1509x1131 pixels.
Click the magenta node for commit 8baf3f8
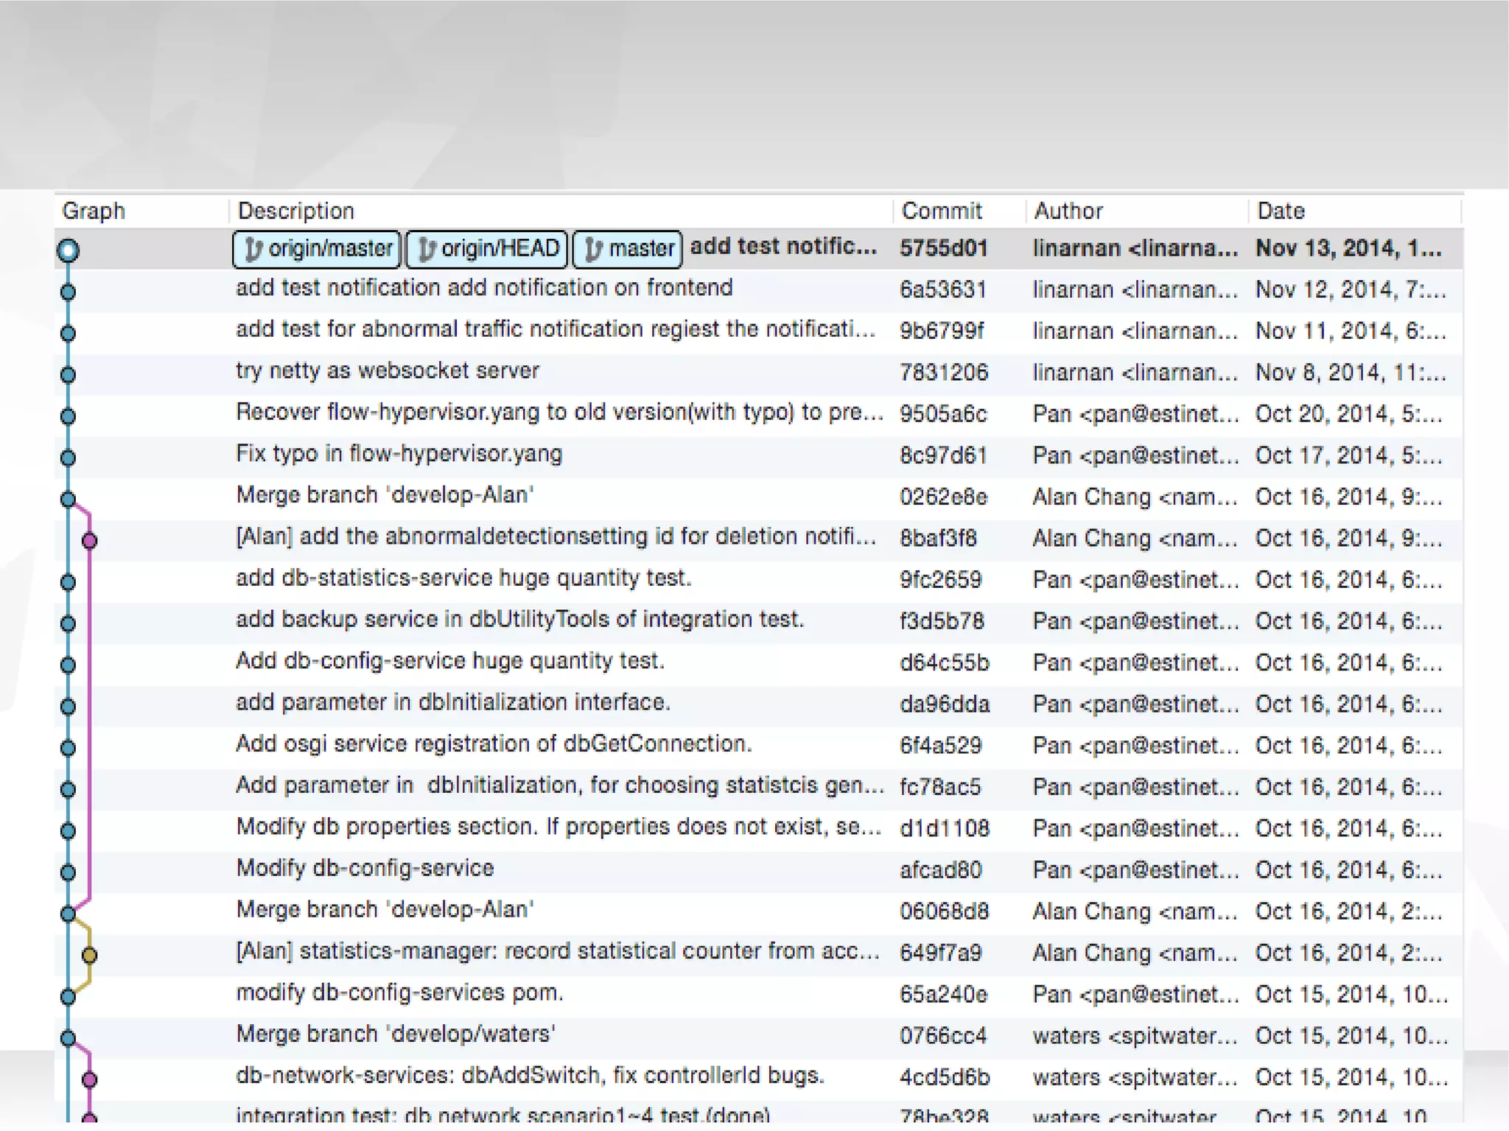(x=89, y=541)
